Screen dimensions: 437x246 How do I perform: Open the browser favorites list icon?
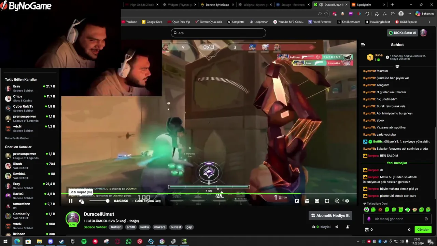385,14
